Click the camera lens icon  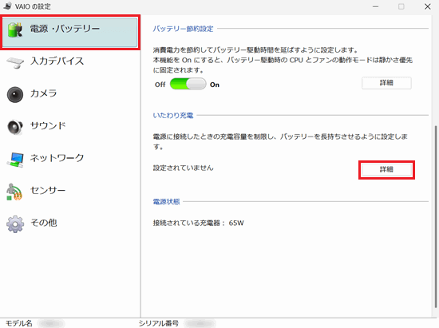(x=15, y=95)
